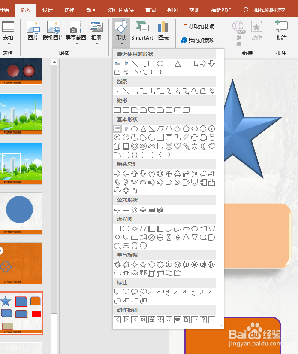The image size is (298, 354).
Task: Open the star and shapes slide thumbnail
Action: click(x=21, y=313)
